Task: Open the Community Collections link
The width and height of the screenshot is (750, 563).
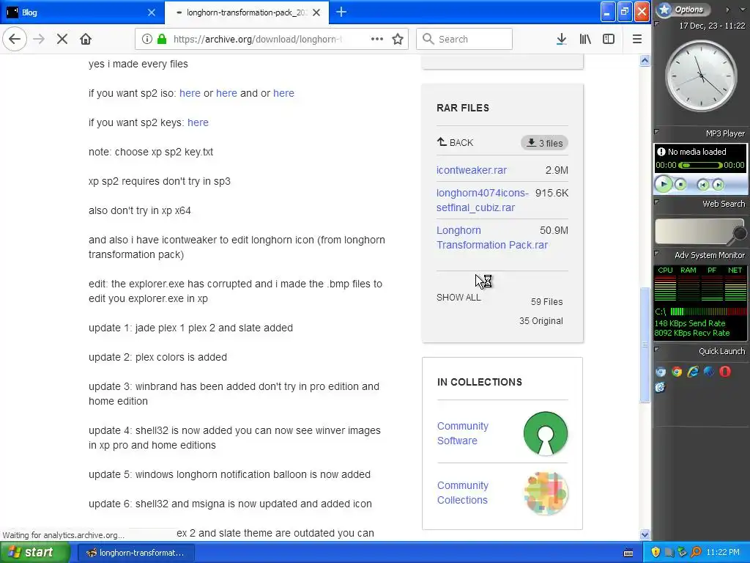Action: (x=463, y=493)
